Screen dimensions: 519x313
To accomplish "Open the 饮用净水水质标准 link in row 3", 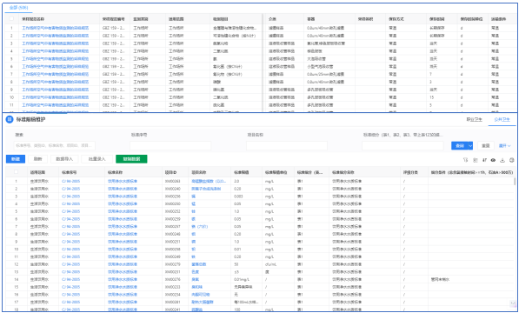I will (x=122, y=196).
